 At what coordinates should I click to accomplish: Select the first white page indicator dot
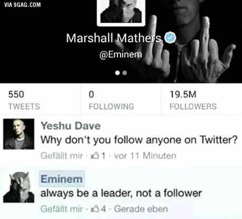click(117, 73)
